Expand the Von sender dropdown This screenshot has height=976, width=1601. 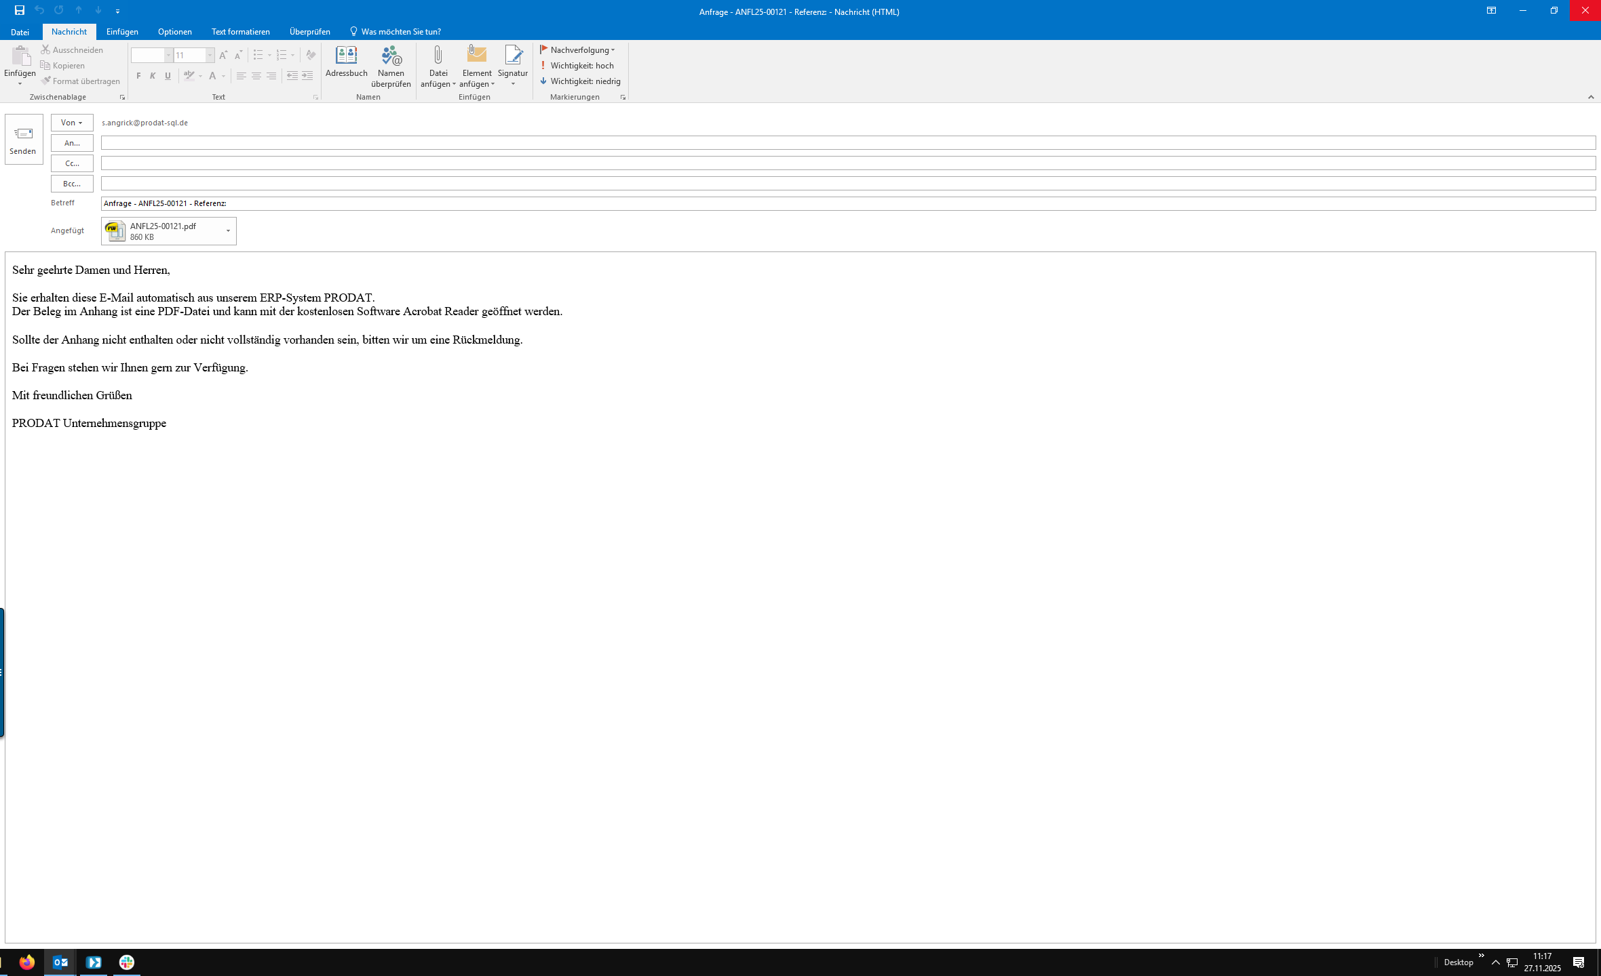click(72, 123)
